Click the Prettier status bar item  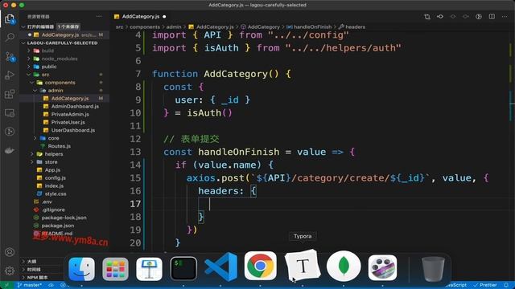pos(485,285)
